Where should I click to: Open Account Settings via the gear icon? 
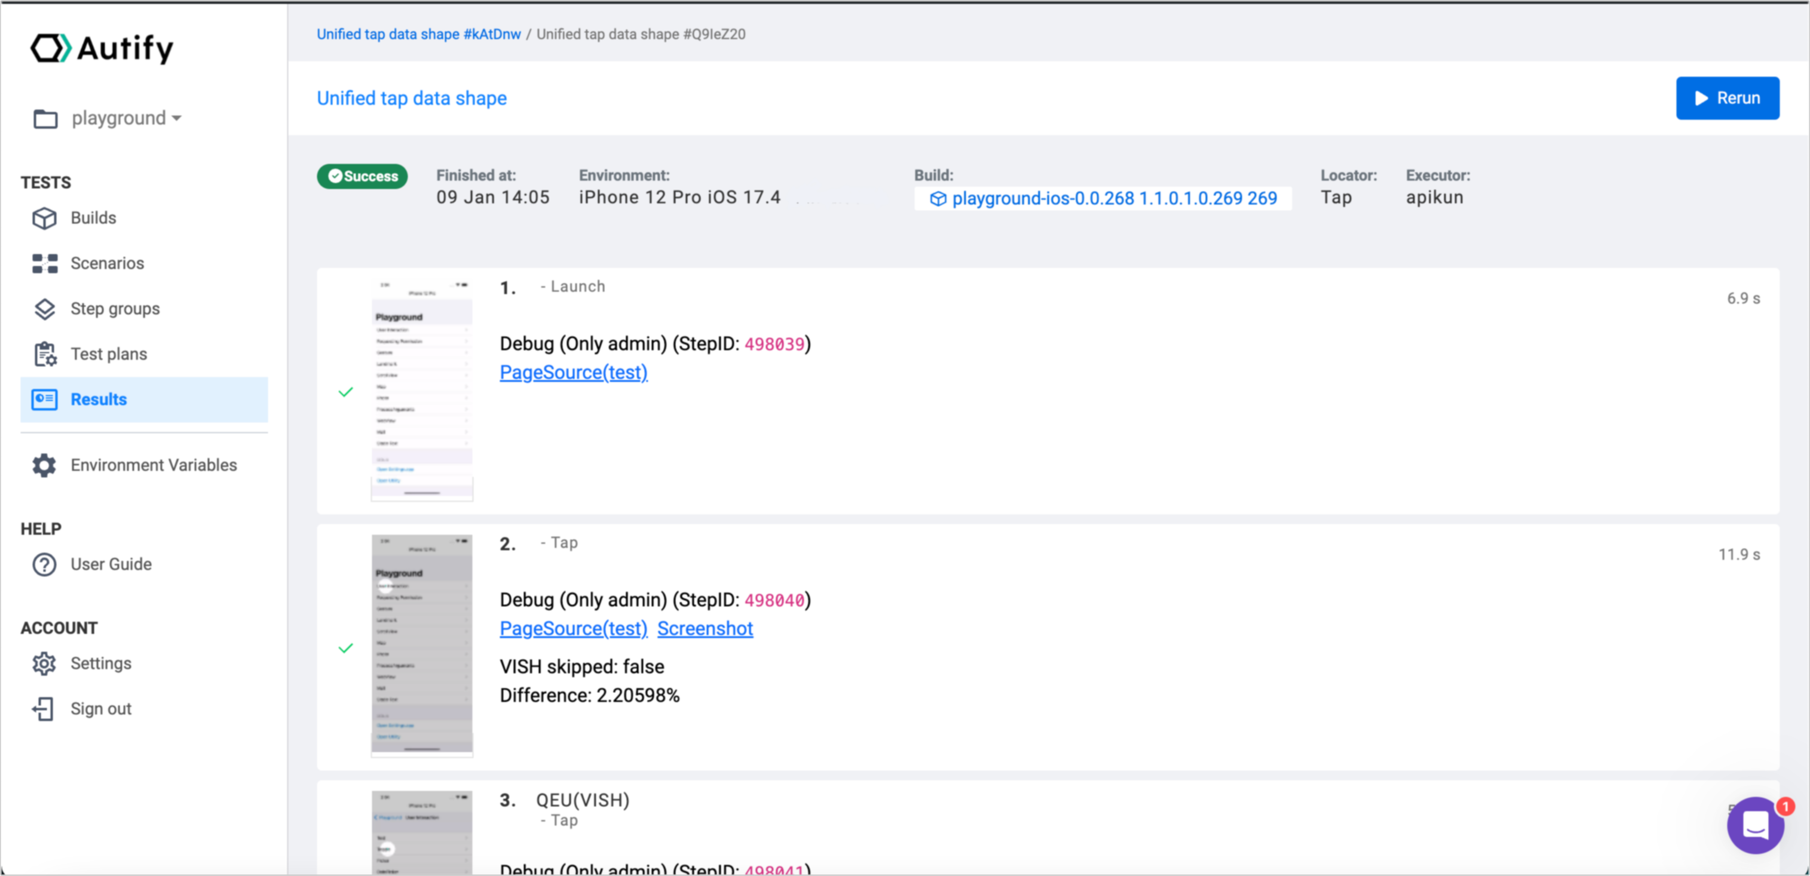[x=44, y=663]
